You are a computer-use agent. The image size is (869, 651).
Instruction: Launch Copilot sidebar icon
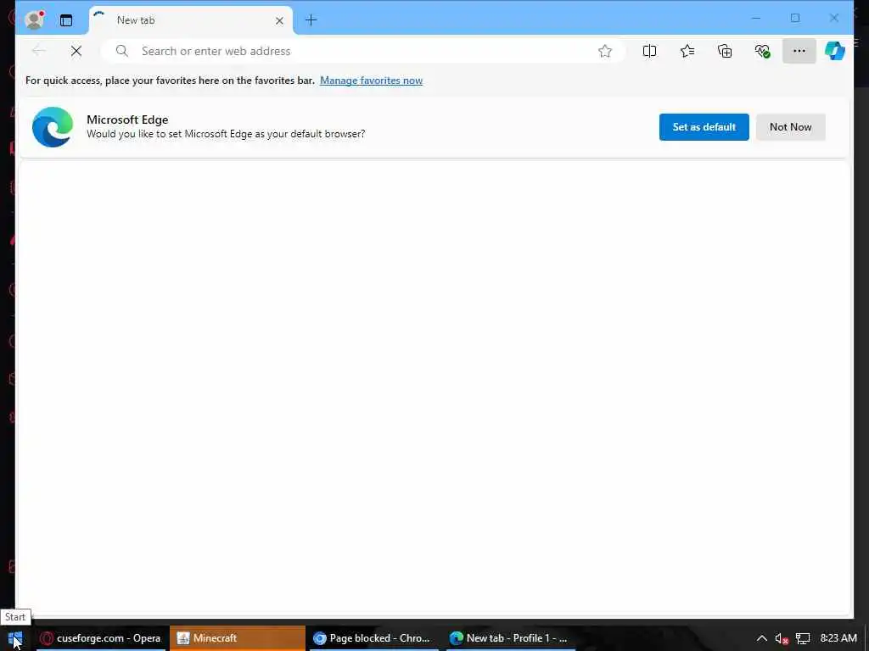click(835, 51)
